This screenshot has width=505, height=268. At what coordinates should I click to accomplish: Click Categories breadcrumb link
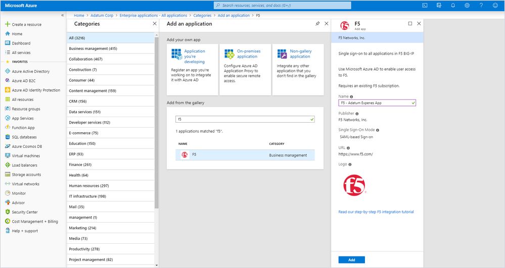click(202, 16)
